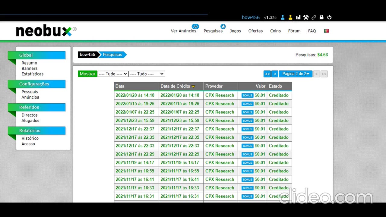Open Pesquisas menu item
The height and width of the screenshot is (217, 386).
pyautogui.click(x=213, y=31)
